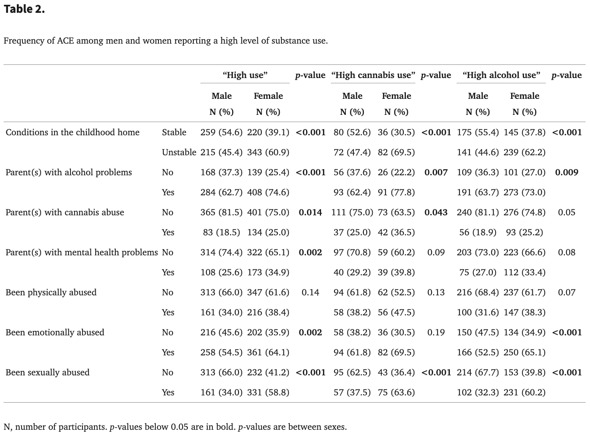Click the bold 0.043 p-value cell
The width and height of the screenshot is (590, 437).
(x=436, y=212)
